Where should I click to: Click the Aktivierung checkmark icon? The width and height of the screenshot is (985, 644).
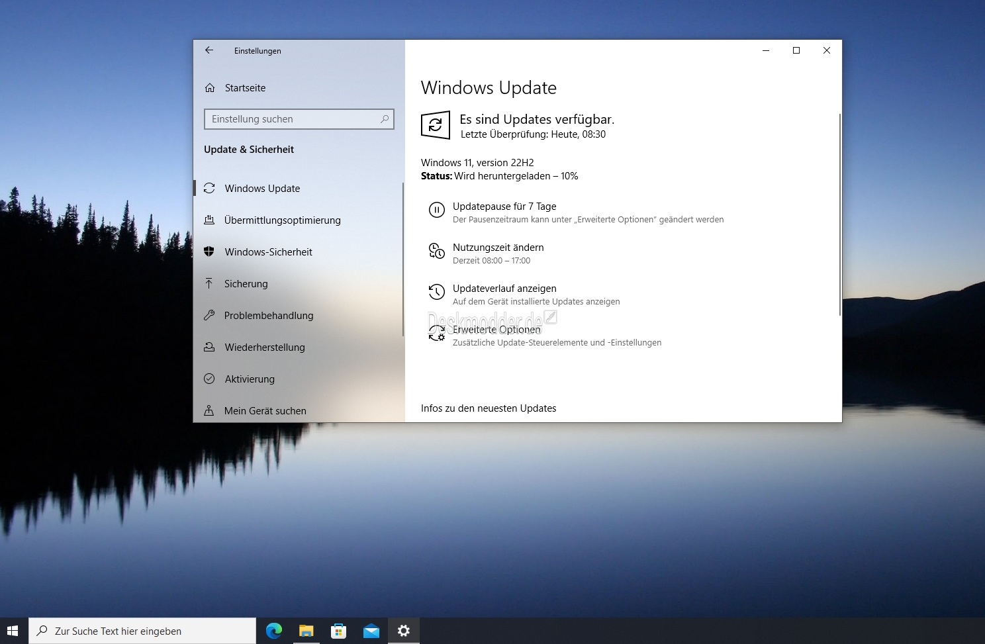(x=209, y=379)
